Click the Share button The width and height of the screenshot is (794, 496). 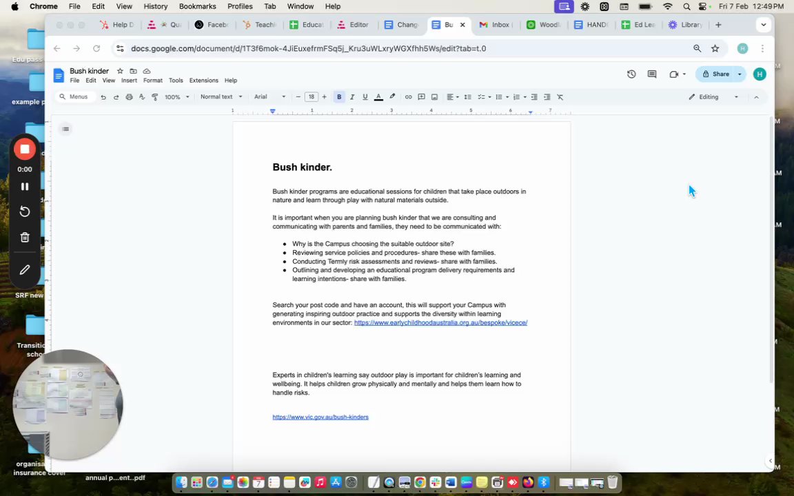(716, 74)
